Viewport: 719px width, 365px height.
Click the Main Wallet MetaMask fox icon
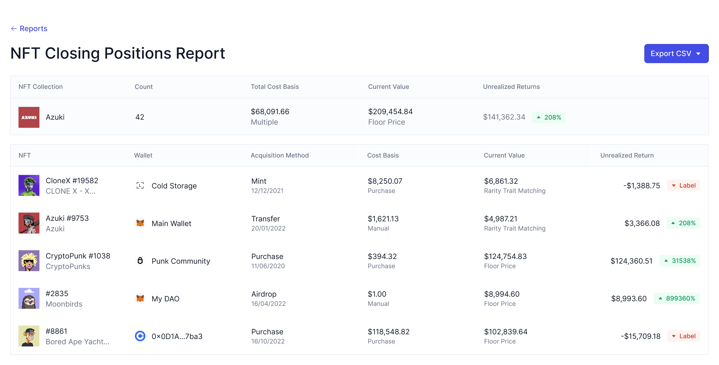(x=140, y=223)
